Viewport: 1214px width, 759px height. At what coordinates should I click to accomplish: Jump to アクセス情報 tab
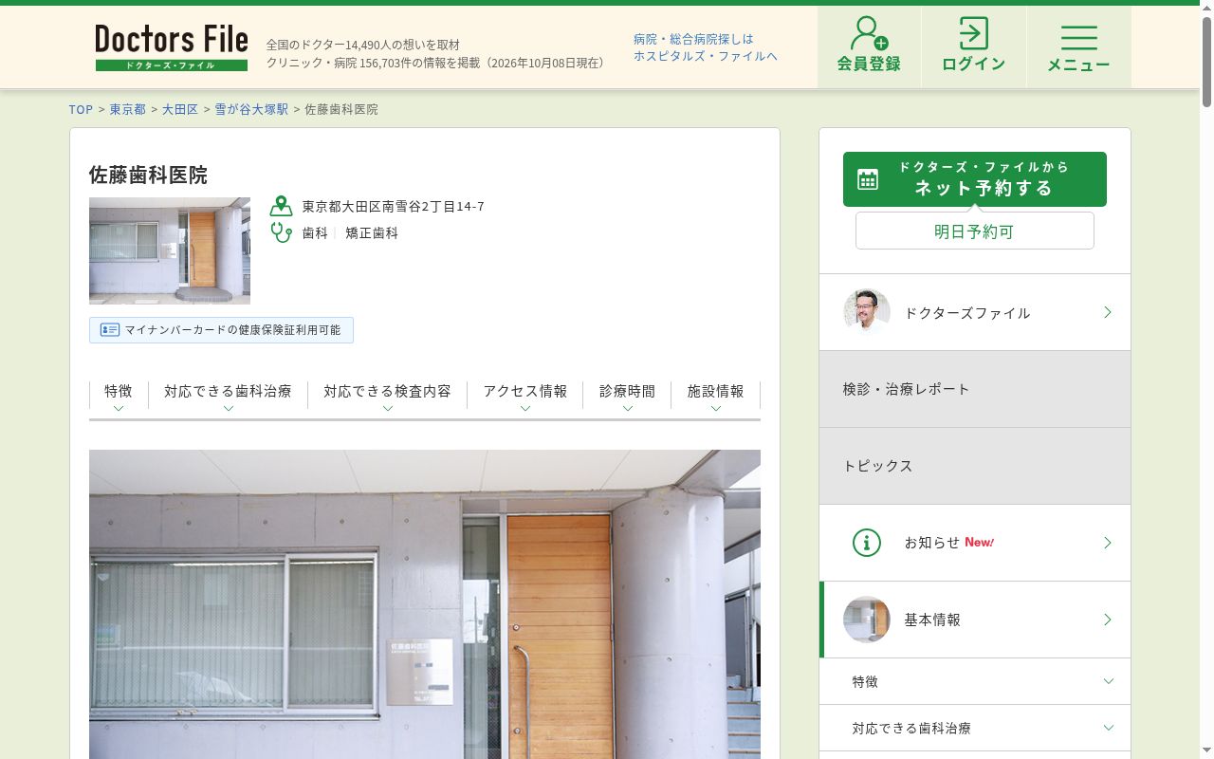(525, 398)
